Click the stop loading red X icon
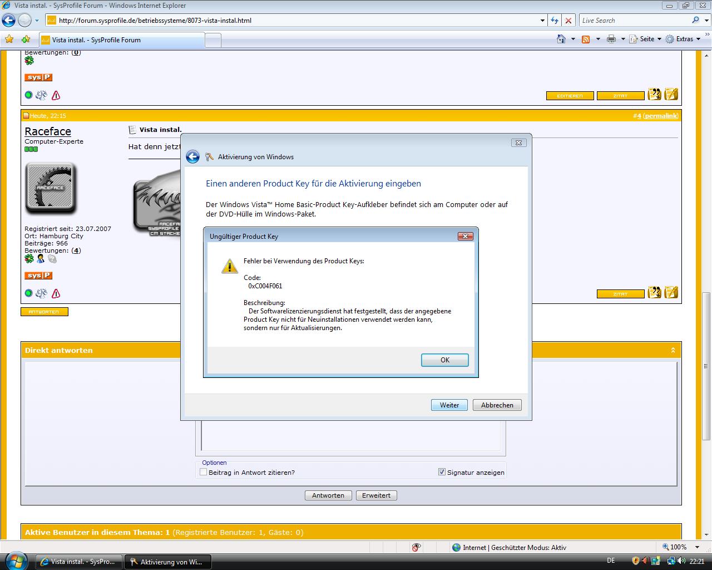 point(568,21)
